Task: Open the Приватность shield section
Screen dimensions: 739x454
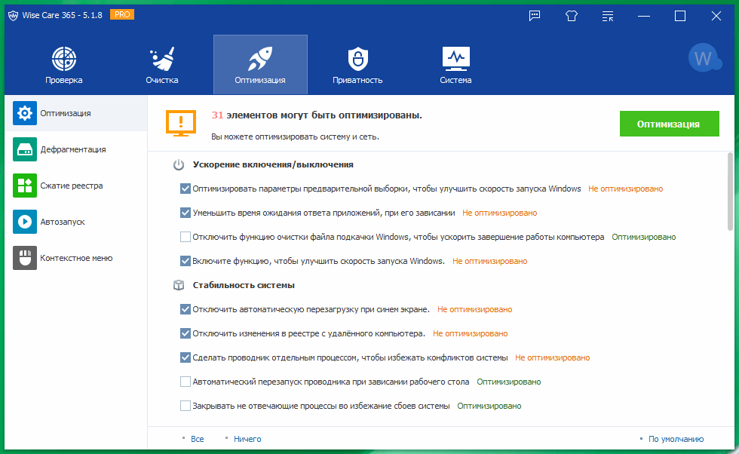Action: (357, 64)
